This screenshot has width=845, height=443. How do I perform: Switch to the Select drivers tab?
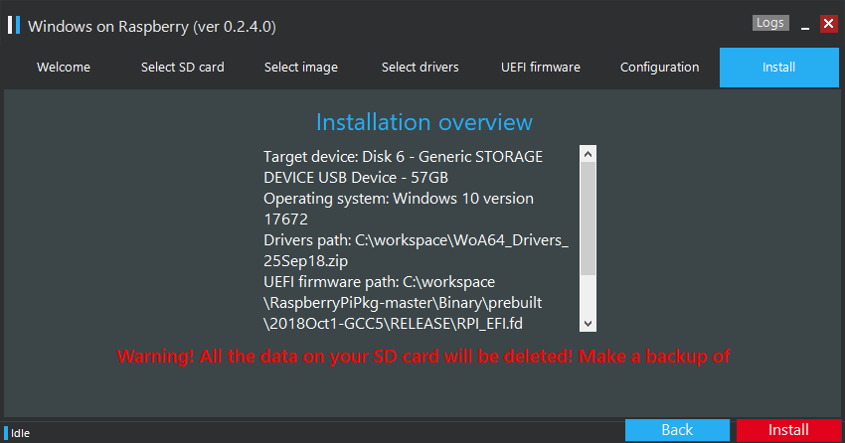coord(421,68)
